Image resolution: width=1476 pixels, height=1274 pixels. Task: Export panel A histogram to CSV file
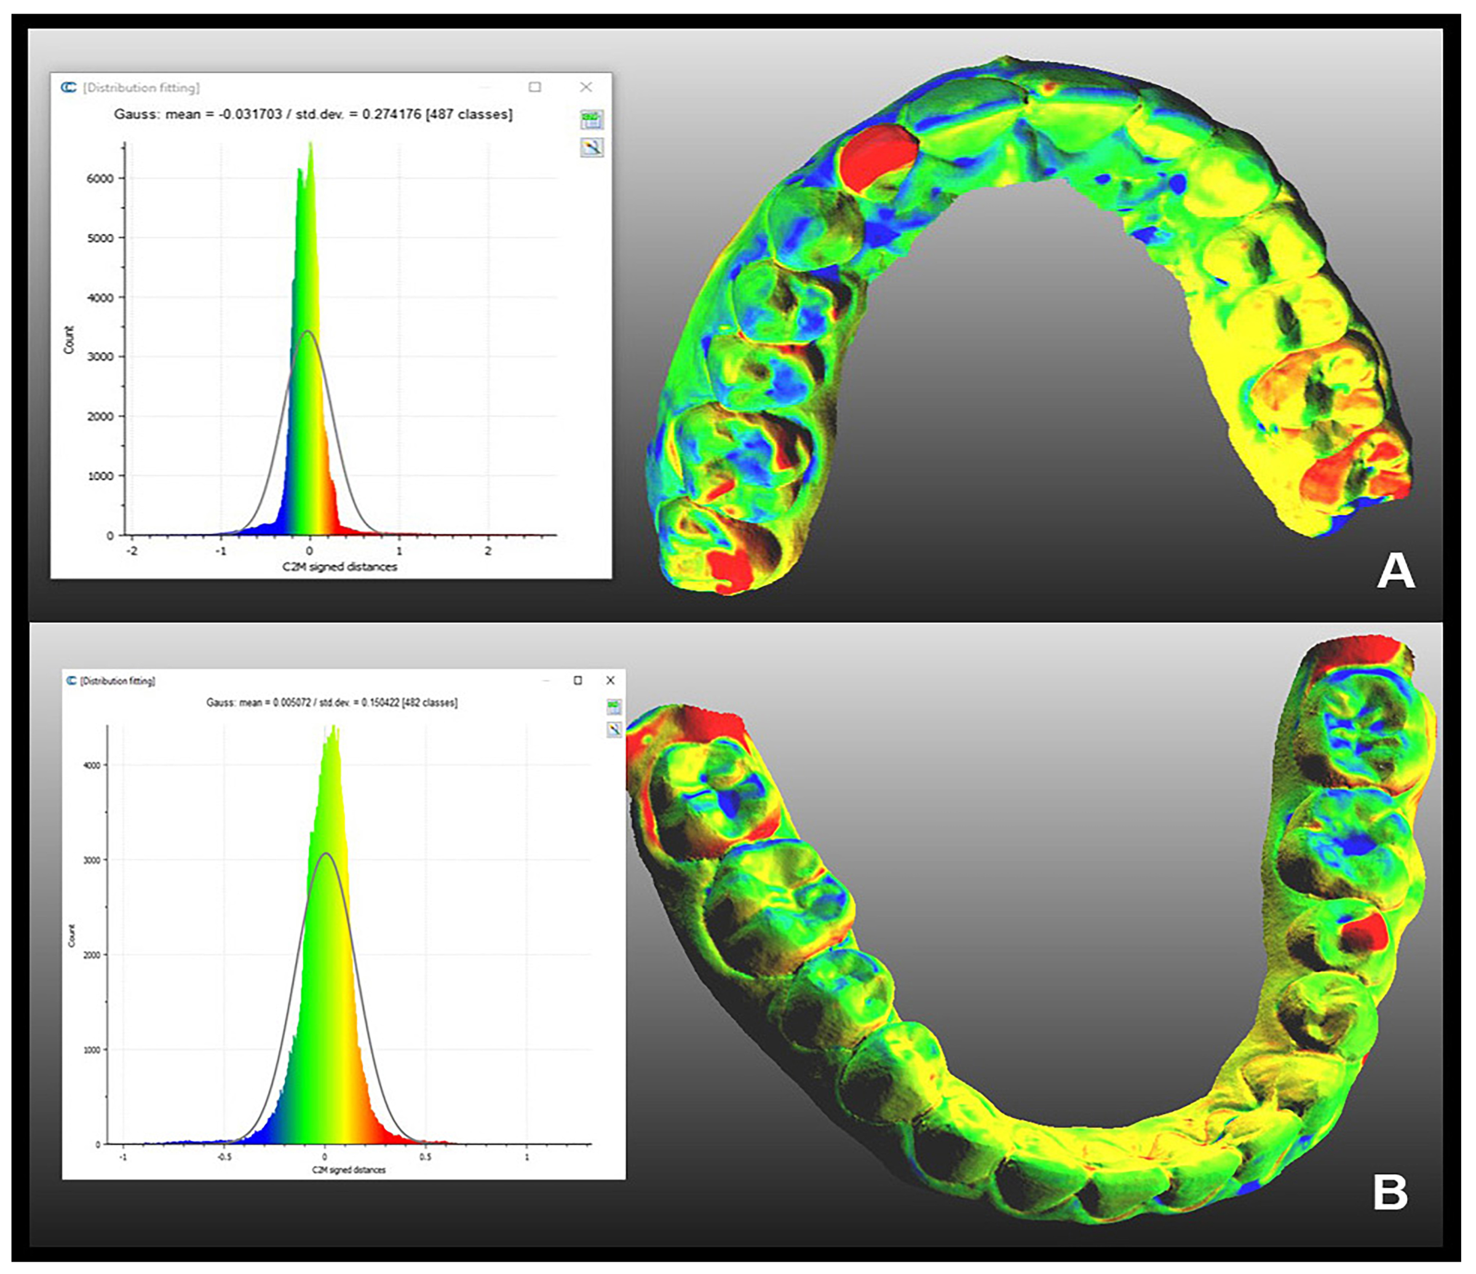click(591, 119)
